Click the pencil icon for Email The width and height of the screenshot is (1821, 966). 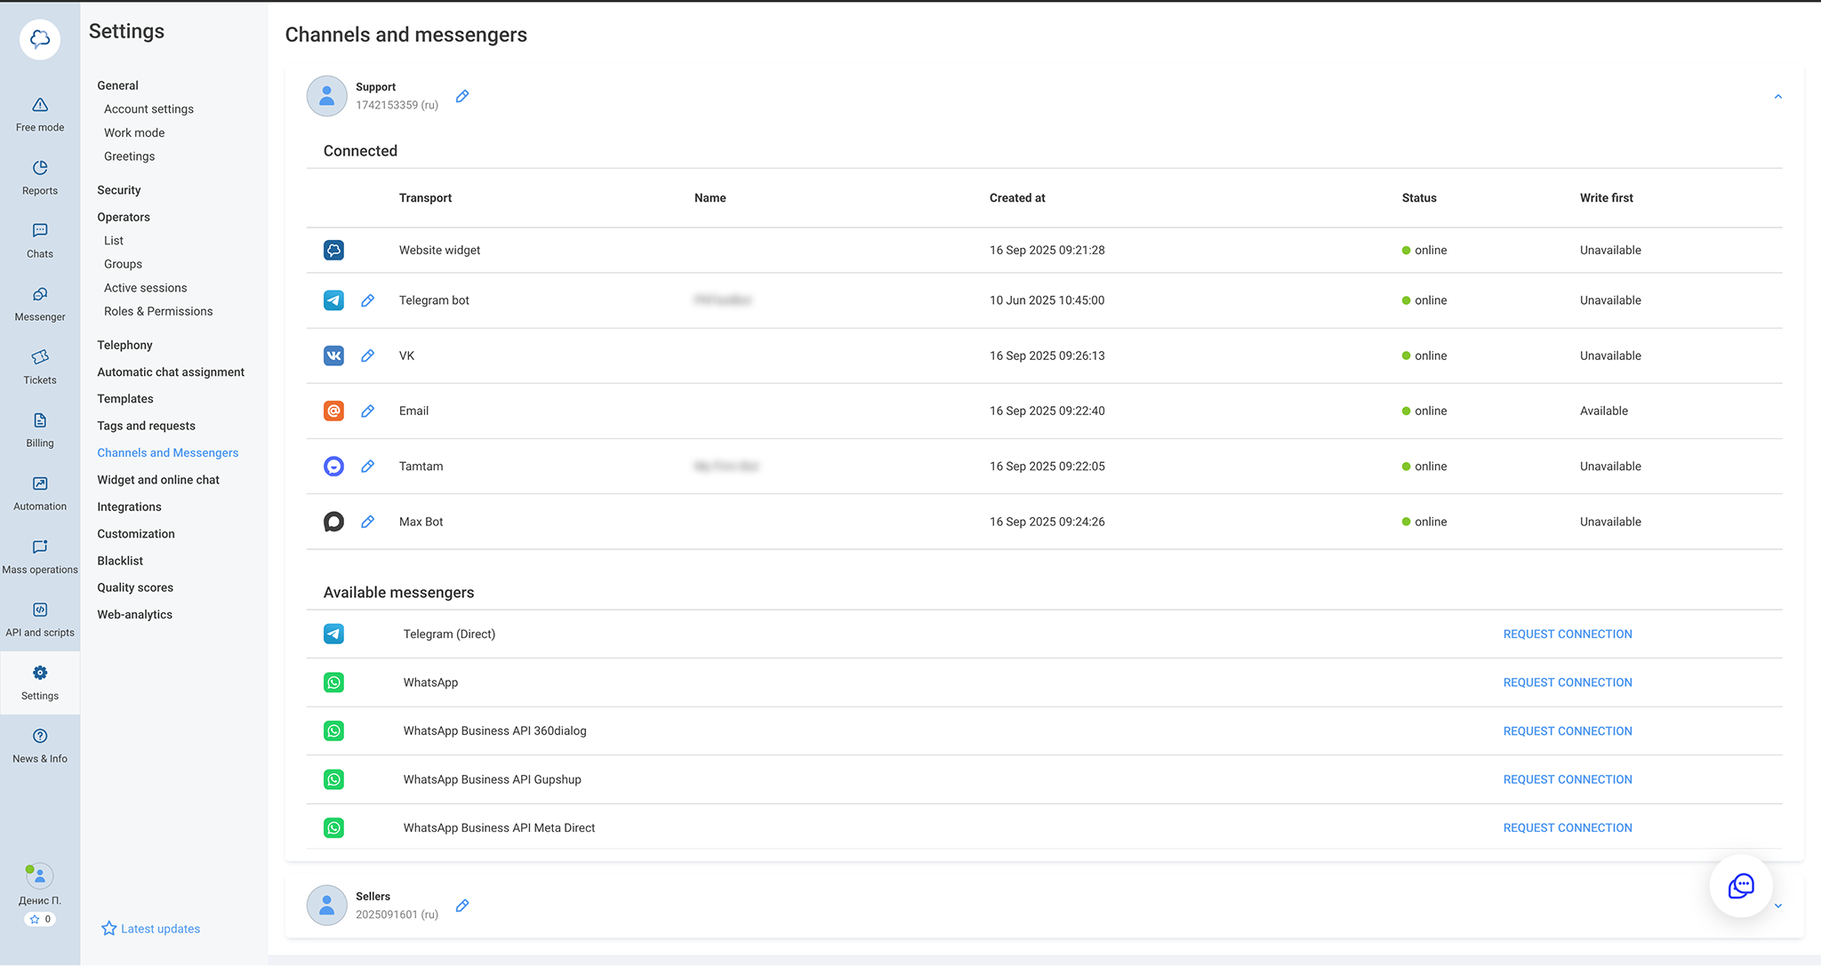pos(367,411)
